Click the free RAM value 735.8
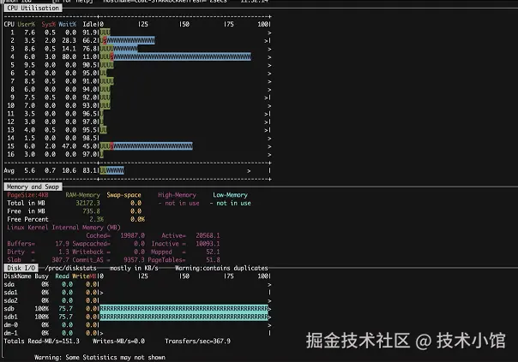Viewport: 518px width, 362px height. coord(91,211)
